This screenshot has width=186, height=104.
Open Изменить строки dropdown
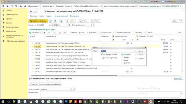pos(77,33)
